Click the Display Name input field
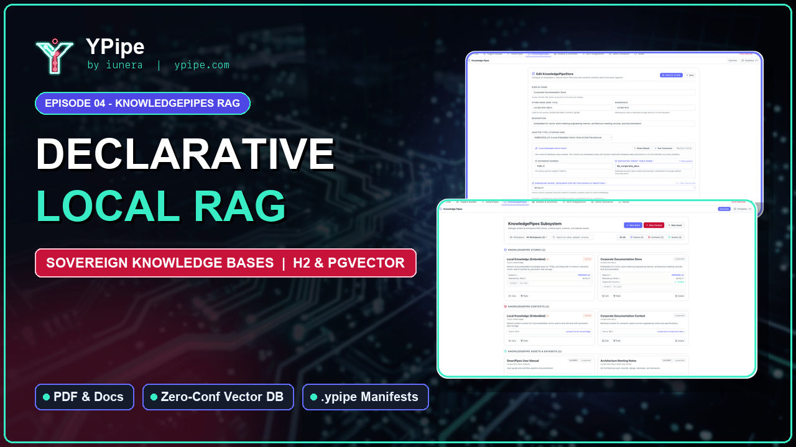Screen dimensions: 796x447 tap(613, 92)
